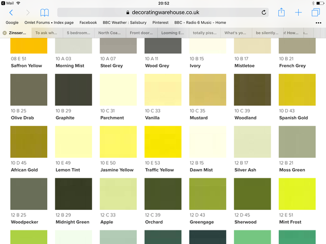The image size is (326, 244).
Task: Click the '12 E 51' colour code
Action: (x=286, y=215)
